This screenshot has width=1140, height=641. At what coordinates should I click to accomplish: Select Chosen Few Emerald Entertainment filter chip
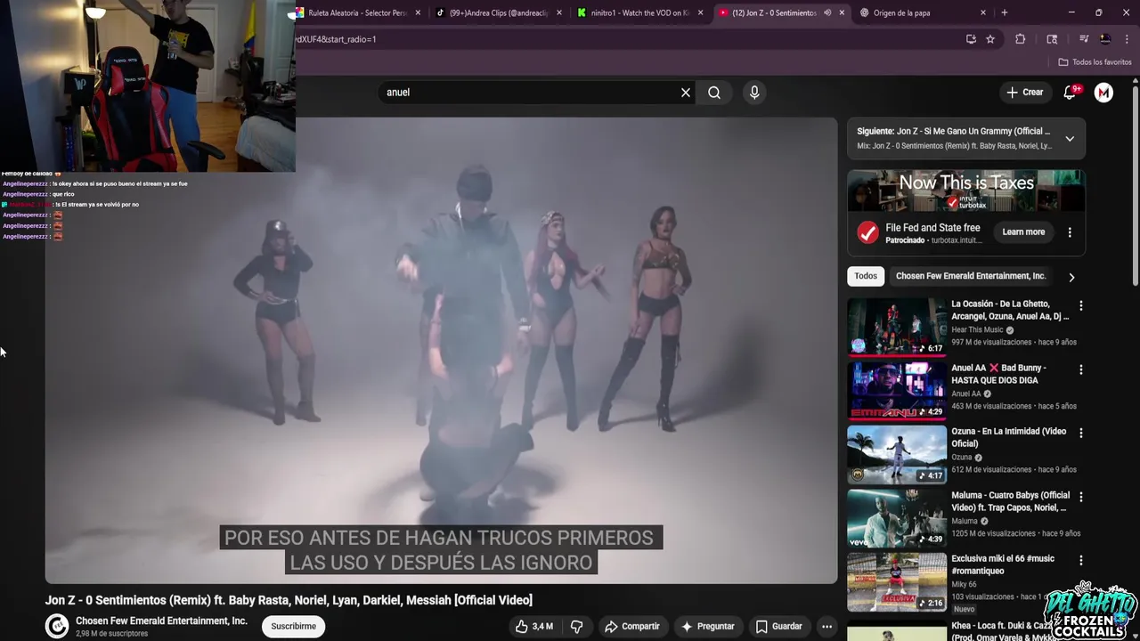[971, 276]
